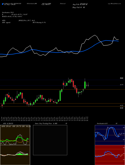Open the red RSI chart panel
The image size is (125, 165).
click(x=110, y=155)
